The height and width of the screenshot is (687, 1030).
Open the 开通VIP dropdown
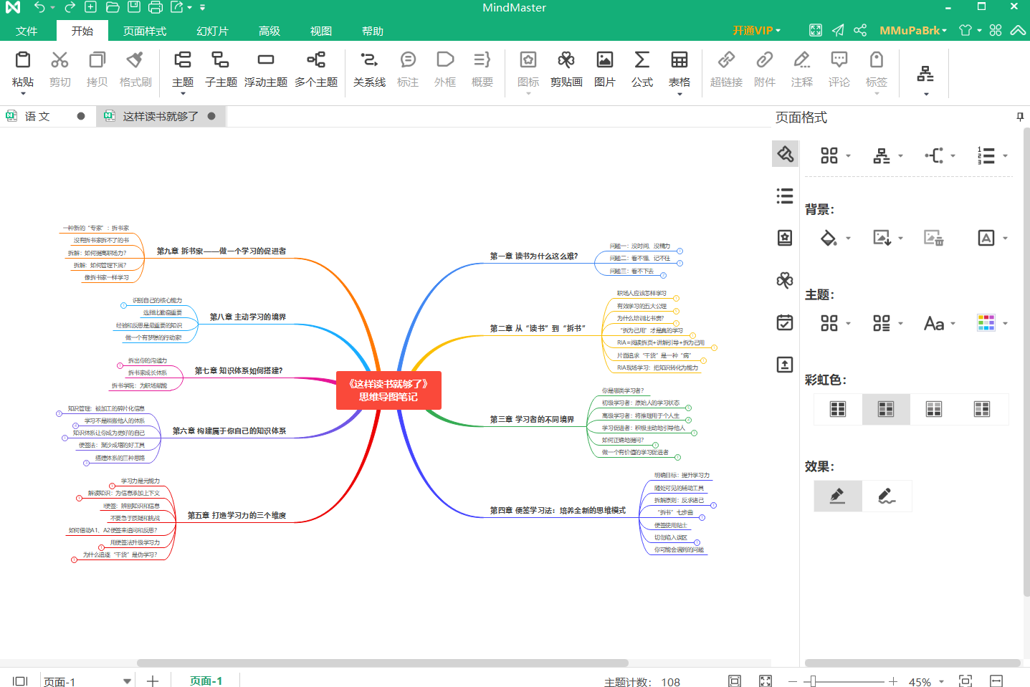tap(756, 30)
